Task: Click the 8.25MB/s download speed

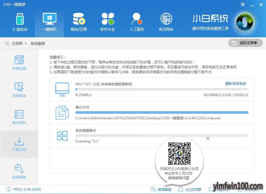Action: tap(83, 95)
